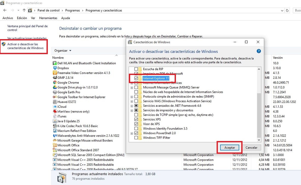The image size is (301, 185).
Task: Click the Microsoft Office Standard 2007 icon
Action: coord(55,150)
